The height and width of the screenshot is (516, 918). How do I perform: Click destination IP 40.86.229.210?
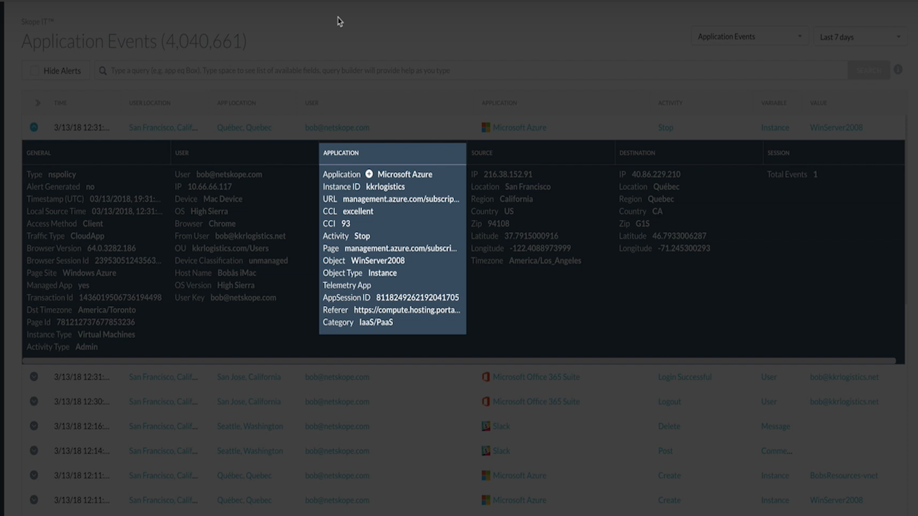[x=656, y=174]
